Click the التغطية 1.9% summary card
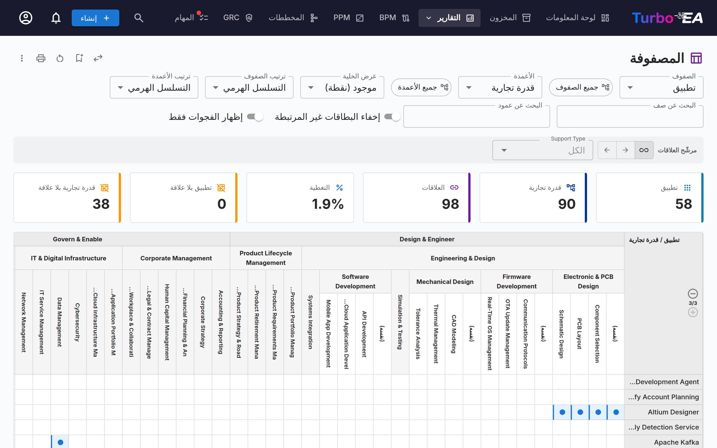717x448 pixels. coord(300,198)
